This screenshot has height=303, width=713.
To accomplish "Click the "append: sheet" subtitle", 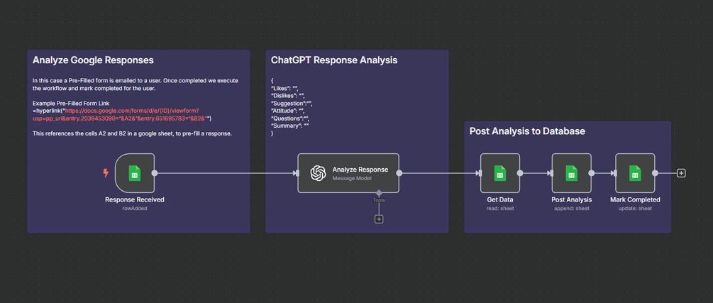I will click(572, 209).
